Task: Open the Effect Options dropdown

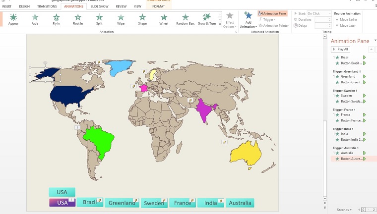Action: (230, 19)
